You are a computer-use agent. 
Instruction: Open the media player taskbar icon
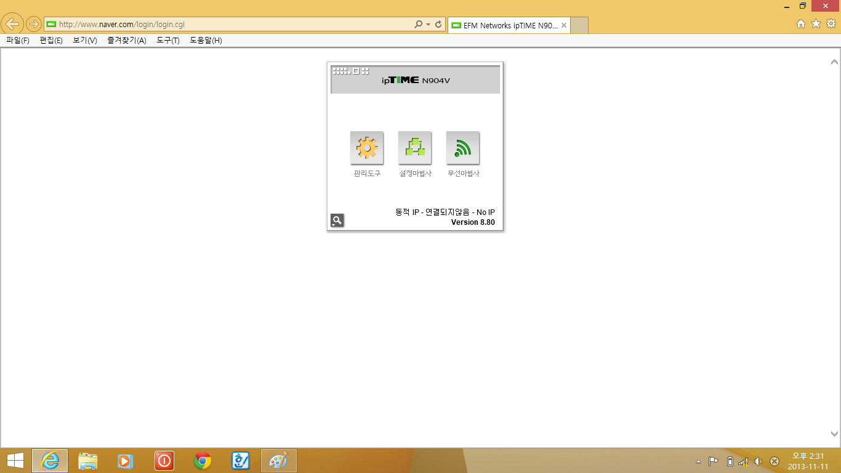click(x=125, y=461)
